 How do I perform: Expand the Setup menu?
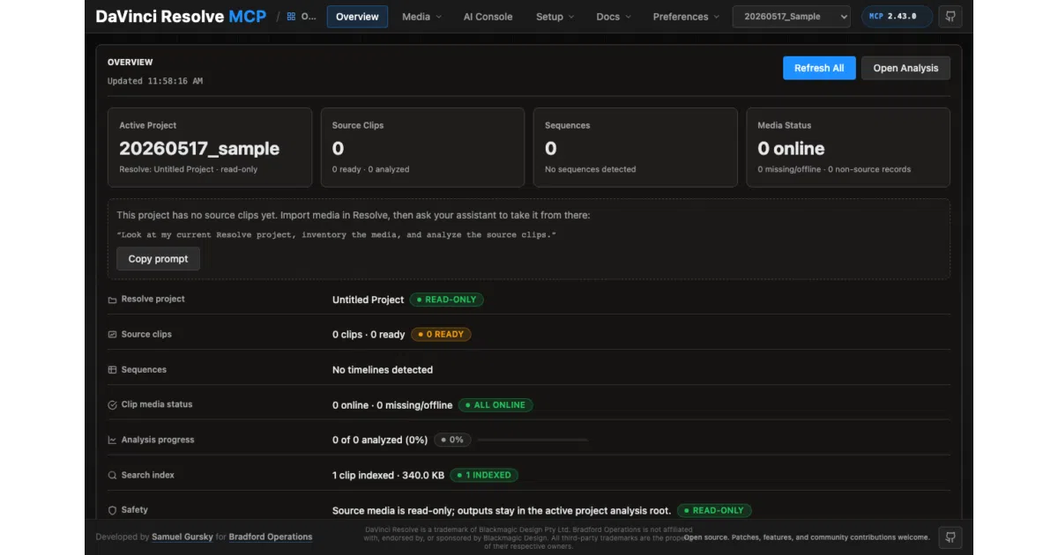[555, 17]
